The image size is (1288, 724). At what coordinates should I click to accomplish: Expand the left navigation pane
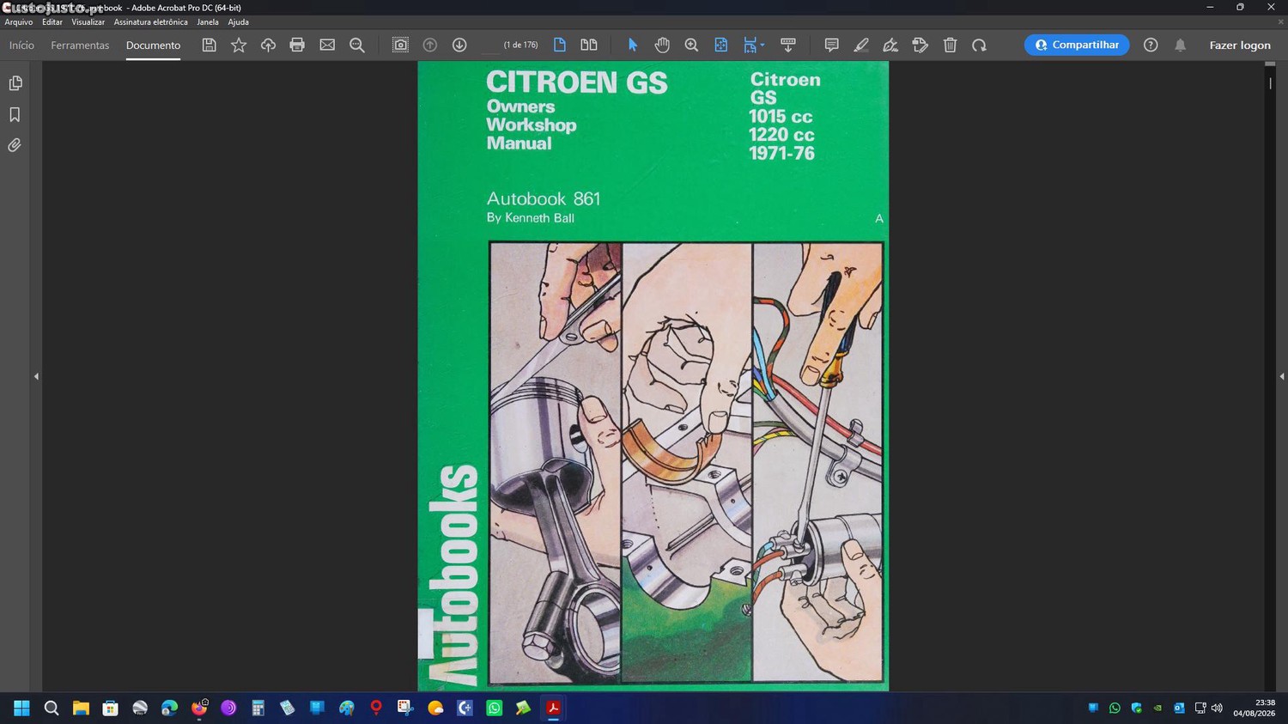(36, 376)
